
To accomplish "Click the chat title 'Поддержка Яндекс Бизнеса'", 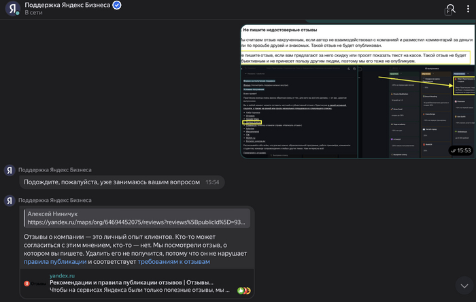I will tap(67, 5).
